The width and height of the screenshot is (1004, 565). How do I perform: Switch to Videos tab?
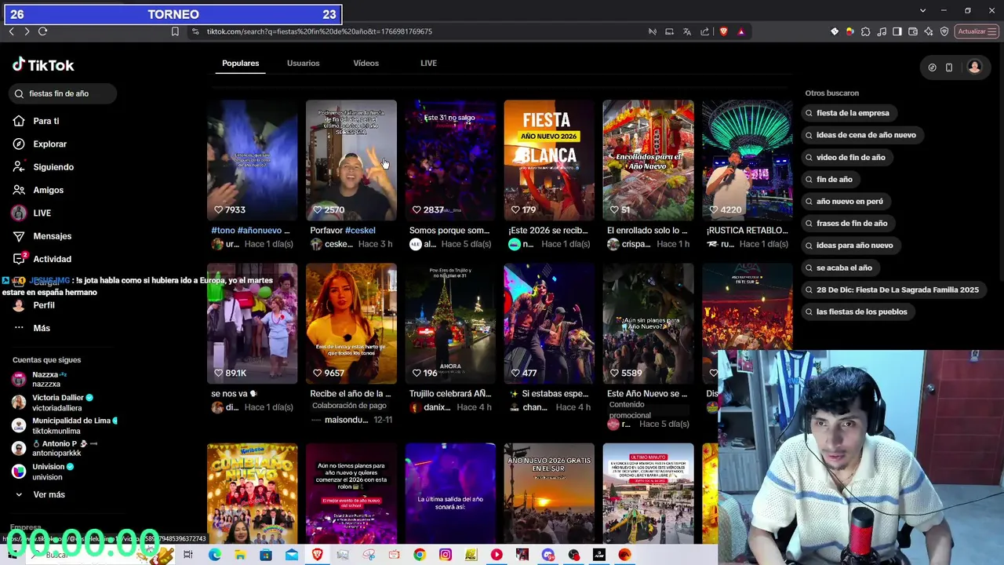pos(366,63)
